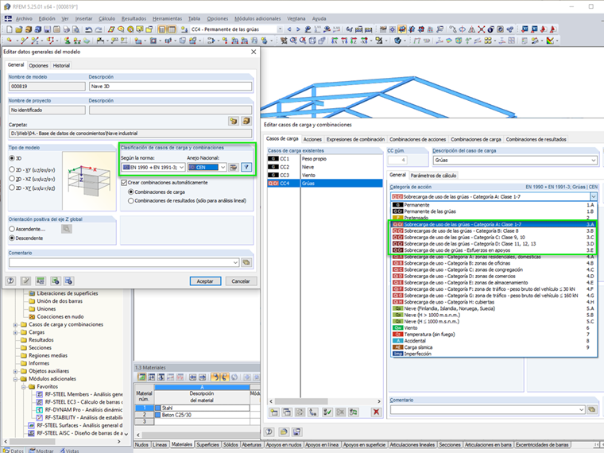Go to the next load case with the right arrow

click(x=298, y=29)
